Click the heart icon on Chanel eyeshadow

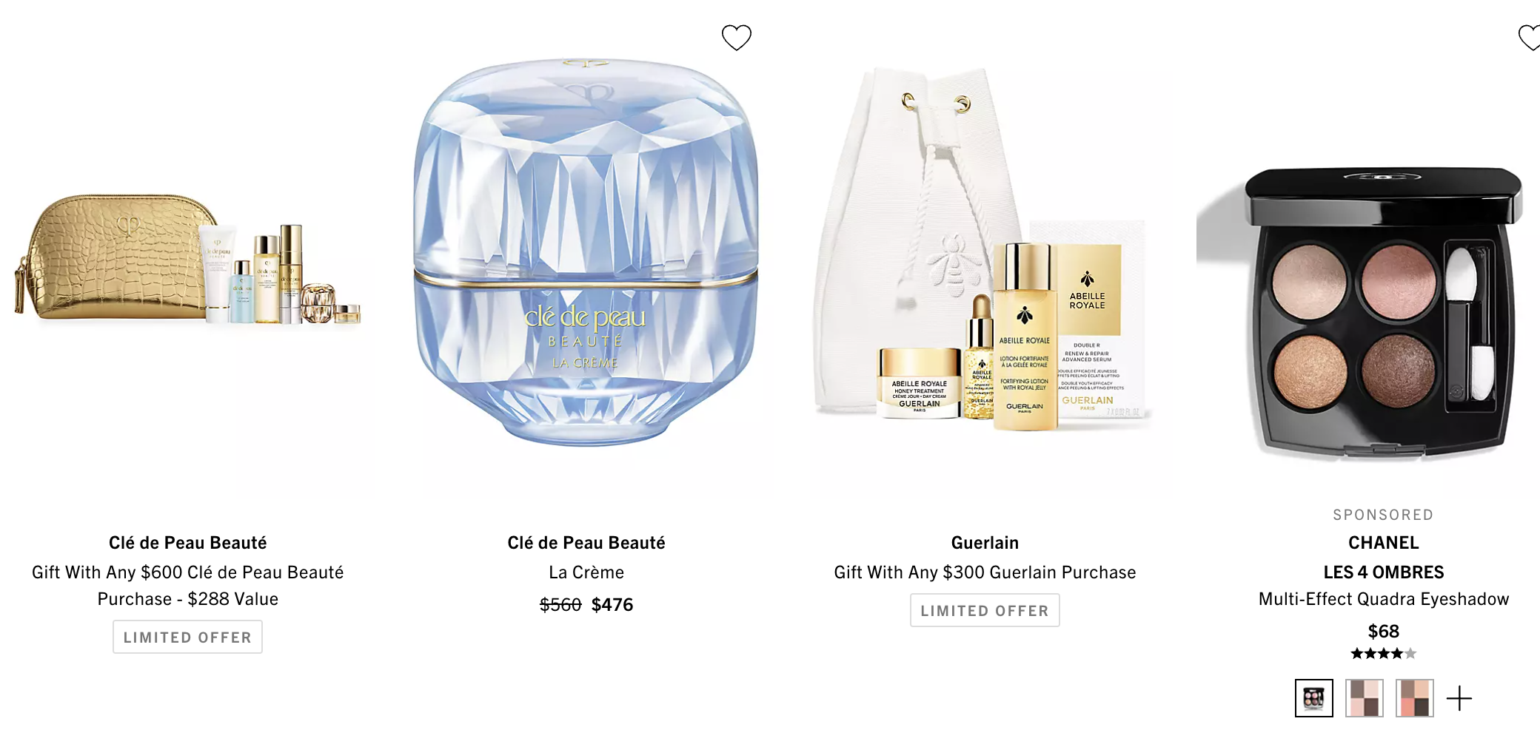1529,37
